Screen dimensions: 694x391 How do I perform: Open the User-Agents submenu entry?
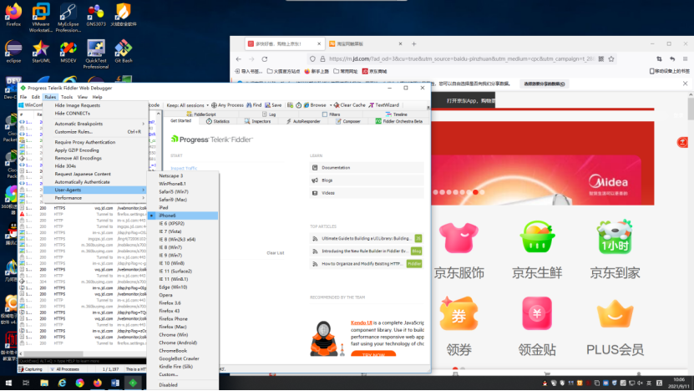coord(95,190)
